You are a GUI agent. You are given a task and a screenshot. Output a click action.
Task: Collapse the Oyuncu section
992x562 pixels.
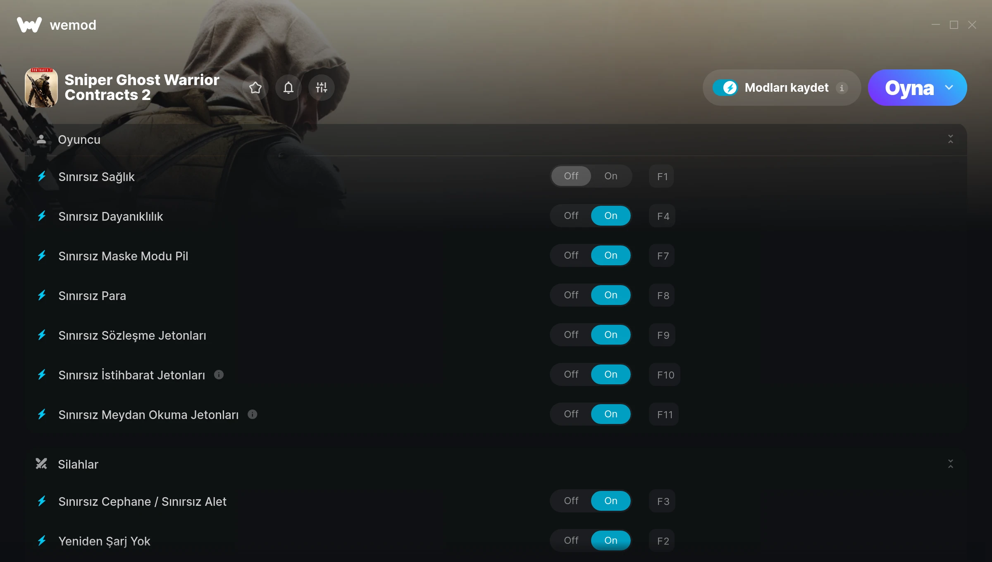click(x=950, y=139)
